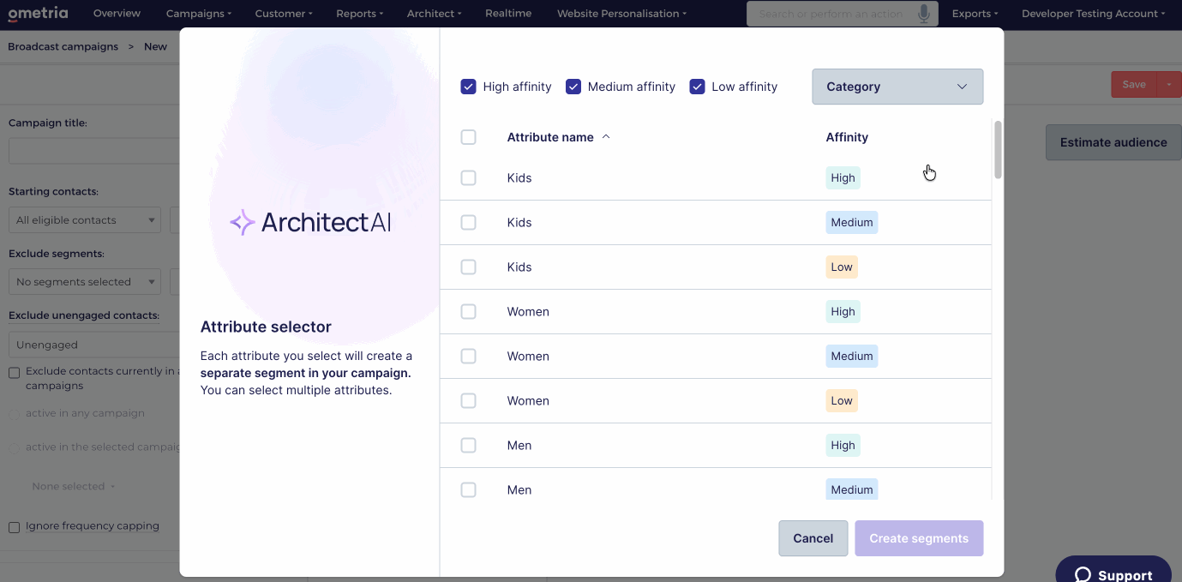1182x582 pixels.
Task: Select the Kids Medium affinity row checkbox
Action: pyautogui.click(x=468, y=223)
